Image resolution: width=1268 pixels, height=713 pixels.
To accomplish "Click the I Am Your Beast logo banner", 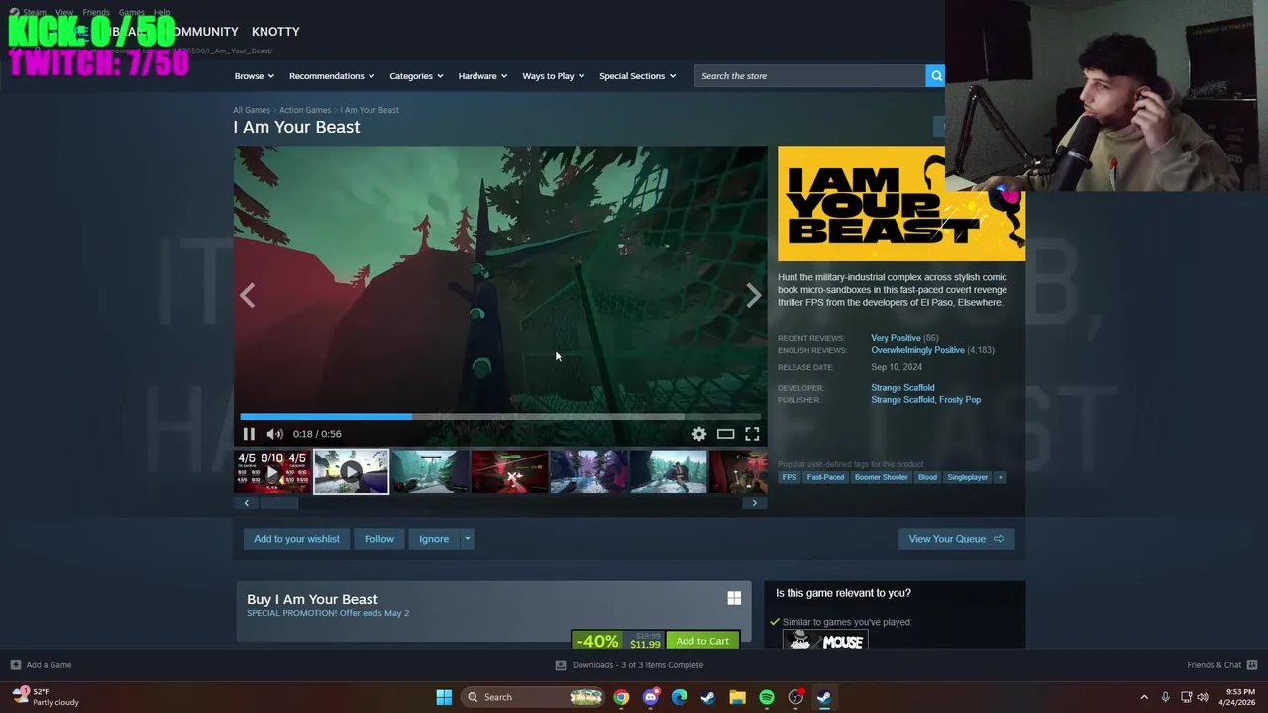I will [901, 204].
